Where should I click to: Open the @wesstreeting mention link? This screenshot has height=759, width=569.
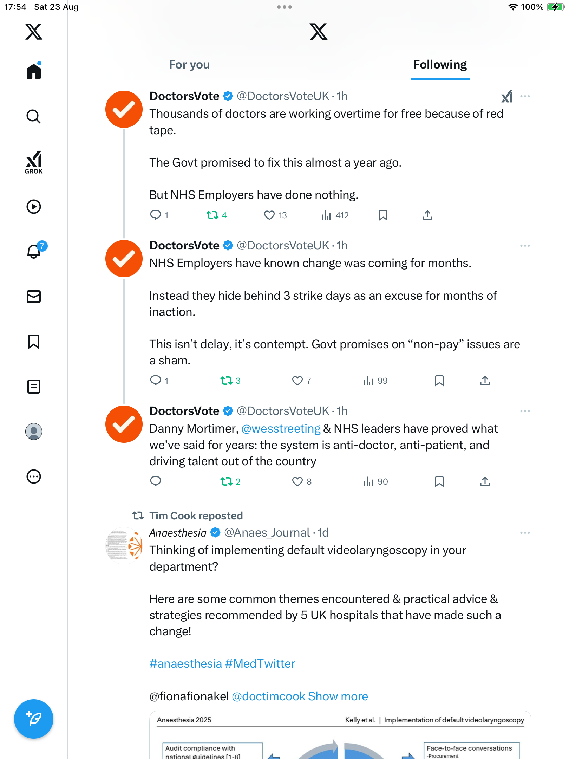[x=281, y=429]
